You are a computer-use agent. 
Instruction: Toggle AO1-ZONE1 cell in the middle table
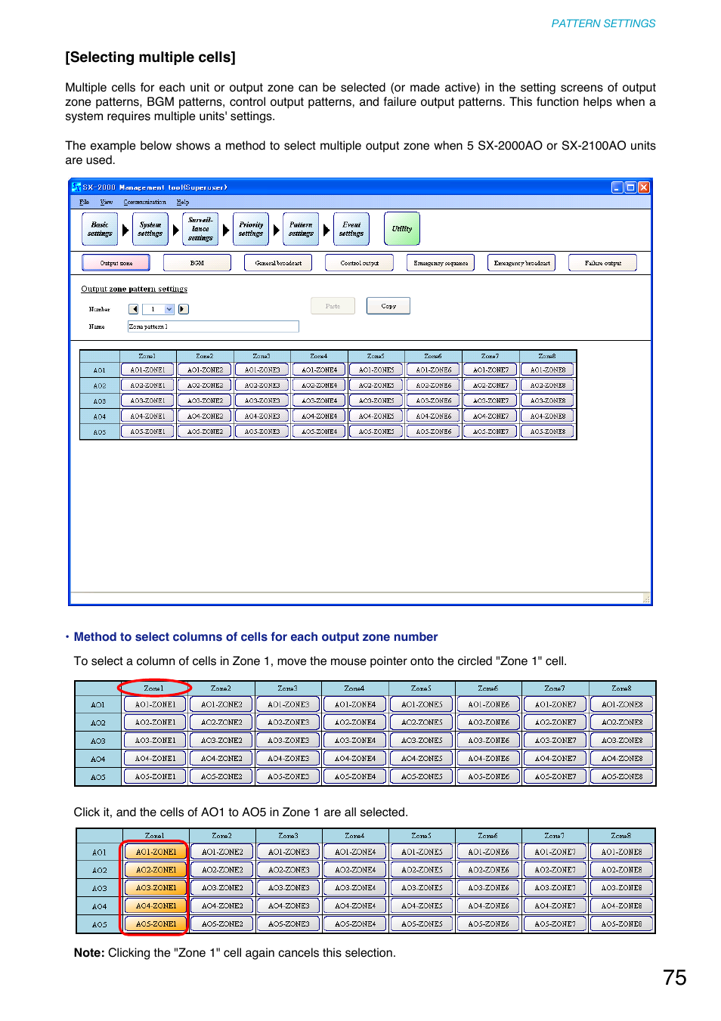click(155, 704)
